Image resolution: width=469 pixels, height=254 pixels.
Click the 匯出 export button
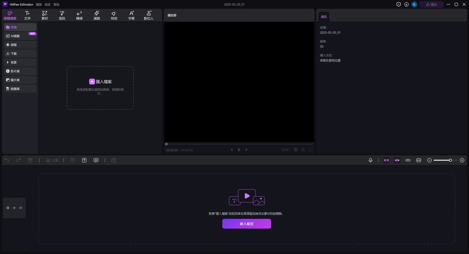(x=431, y=4)
